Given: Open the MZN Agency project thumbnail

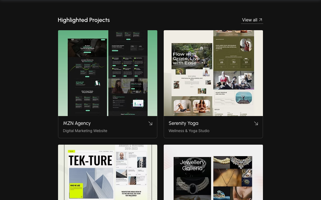Looking at the screenshot, I should pos(108,73).
